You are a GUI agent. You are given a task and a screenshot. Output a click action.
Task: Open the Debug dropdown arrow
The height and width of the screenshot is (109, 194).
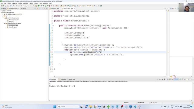44,6
